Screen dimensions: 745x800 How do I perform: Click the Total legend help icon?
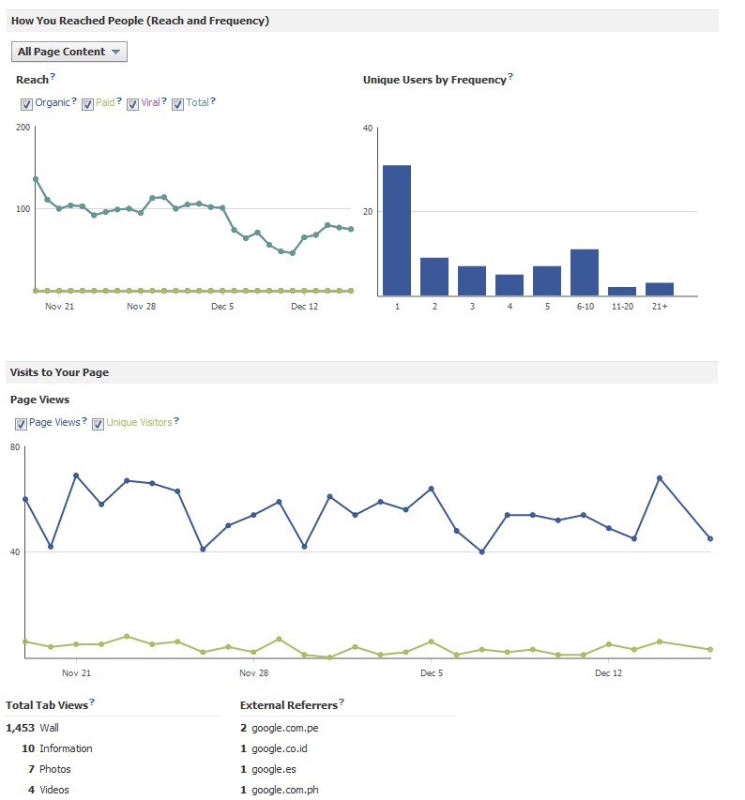[213, 102]
